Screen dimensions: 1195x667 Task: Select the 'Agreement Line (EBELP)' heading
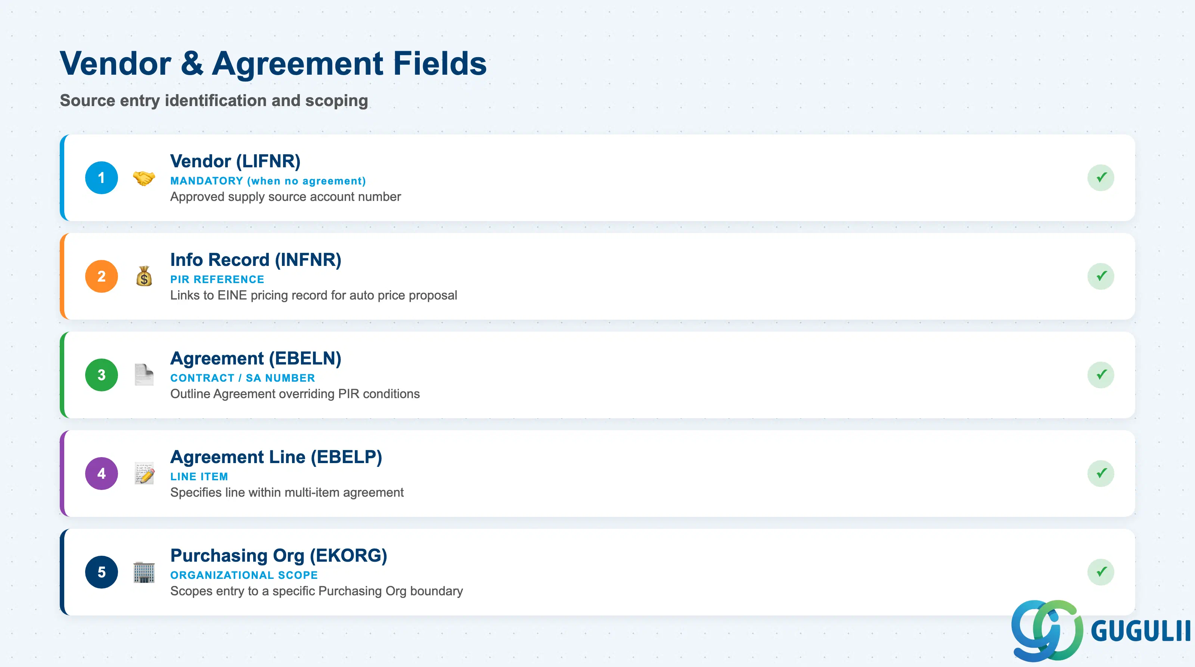[276, 457]
